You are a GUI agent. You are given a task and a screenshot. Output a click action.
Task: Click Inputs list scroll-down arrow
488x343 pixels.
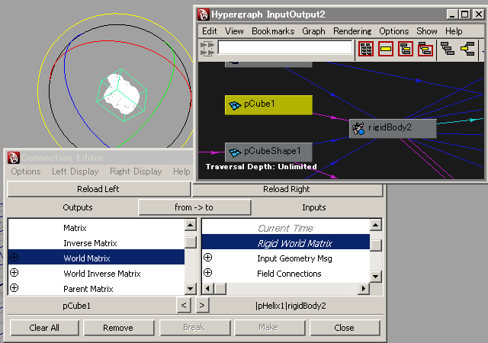pos(376,276)
